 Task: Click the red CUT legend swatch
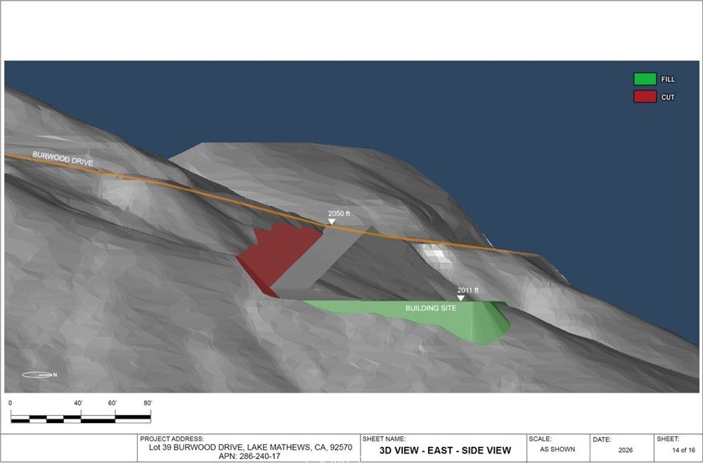click(645, 97)
